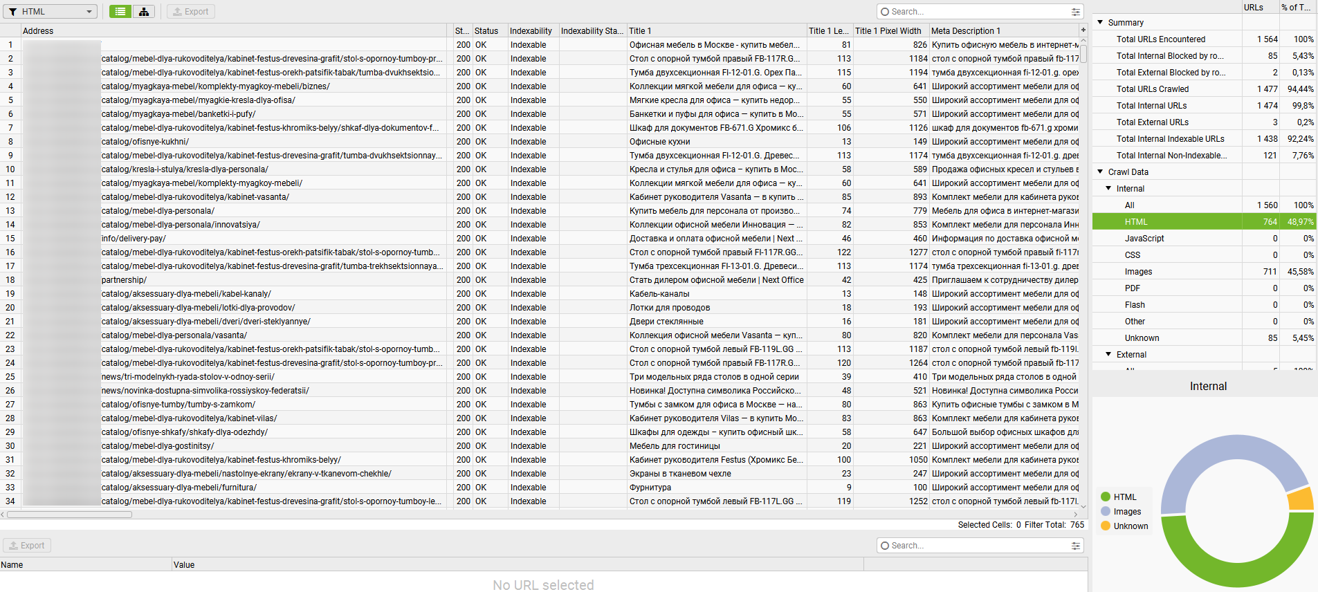Select catalog/aksessuary-dlya-mebeli/furnitura/ address
This screenshot has height=592, width=1318.
tap(234, 488)
